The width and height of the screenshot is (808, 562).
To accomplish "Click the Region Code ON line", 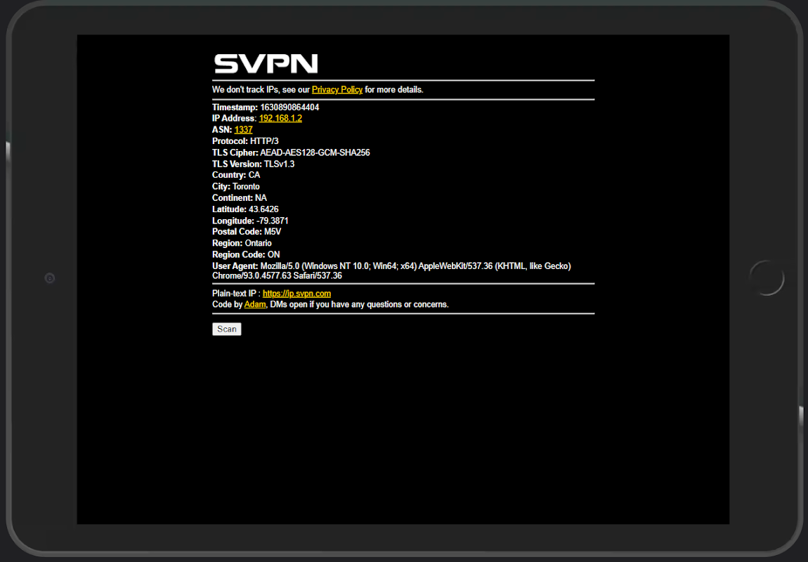I will click(x=246, y=254).
